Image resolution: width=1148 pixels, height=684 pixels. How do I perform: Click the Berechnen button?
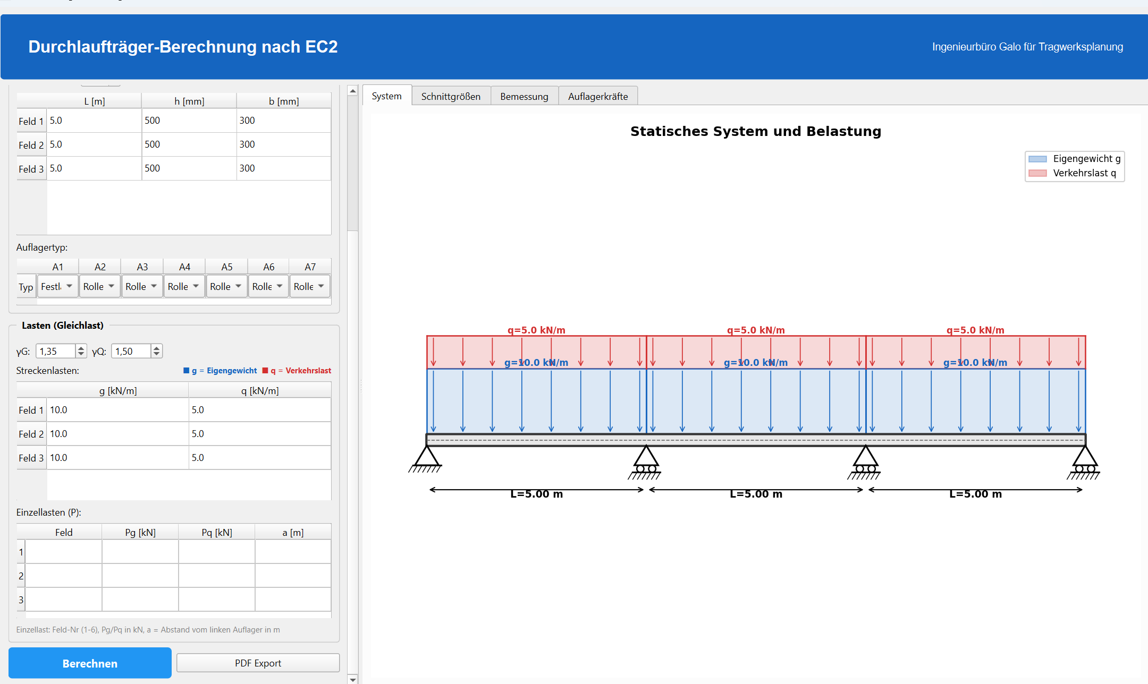coord(90,663)
